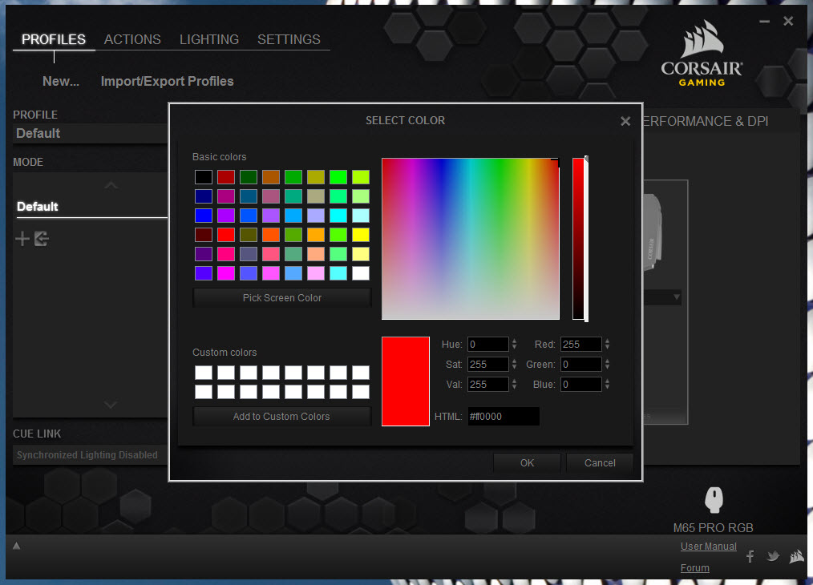Click Add to Custom Colors button
Image resolution: width=813 pixels, height=585 pixels.
(282, 417)
